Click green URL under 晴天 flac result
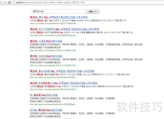The image size is (164, 119). (54, 23)
